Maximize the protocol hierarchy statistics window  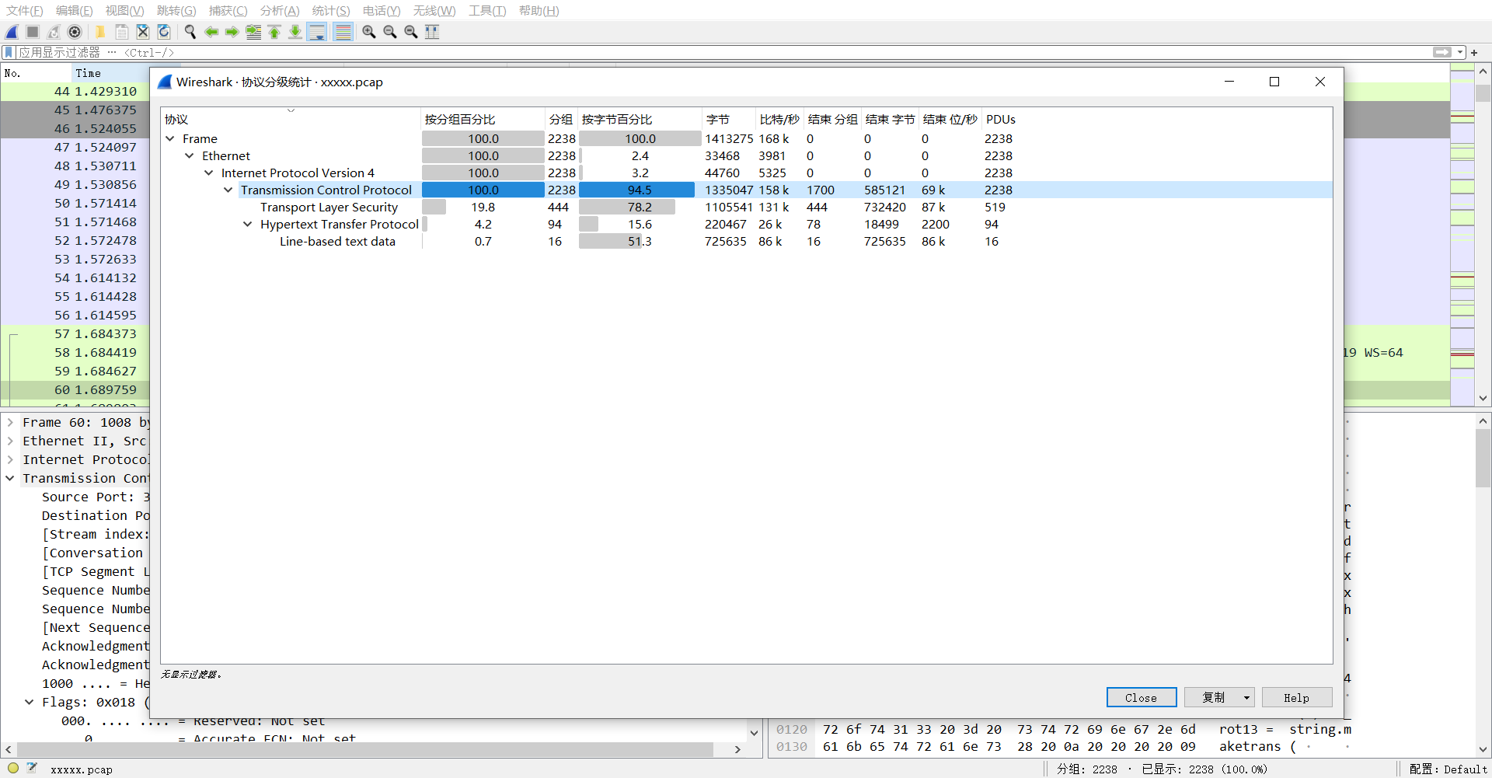1274,82
